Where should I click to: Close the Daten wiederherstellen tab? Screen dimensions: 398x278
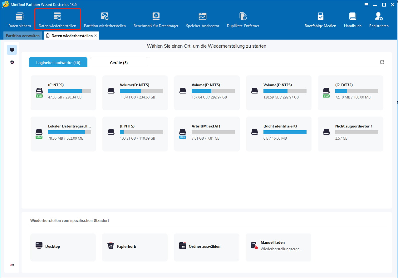pyautogui.click(x=96, y=36)
